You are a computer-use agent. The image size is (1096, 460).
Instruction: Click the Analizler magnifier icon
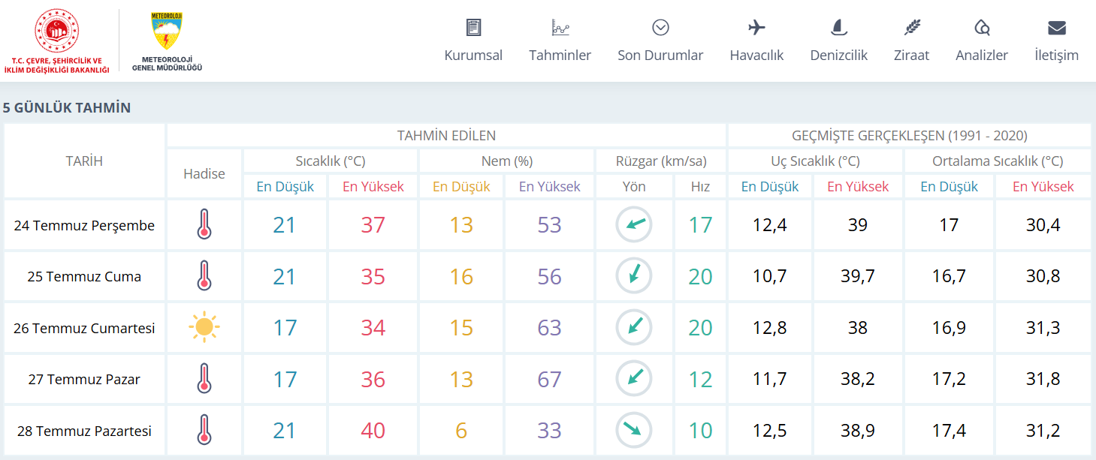[x=982, y=28]
